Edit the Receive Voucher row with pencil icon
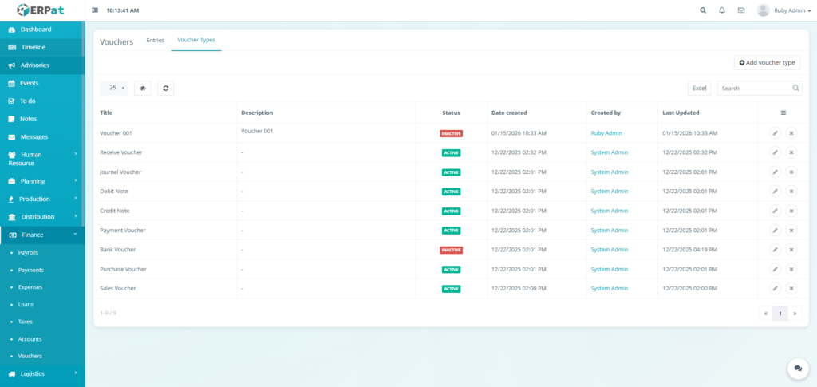 pos(775,152)
